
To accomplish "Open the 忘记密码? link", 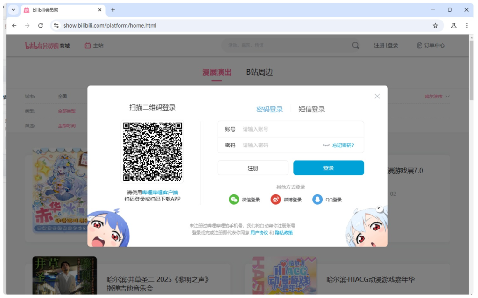I will tap(343, 146).
